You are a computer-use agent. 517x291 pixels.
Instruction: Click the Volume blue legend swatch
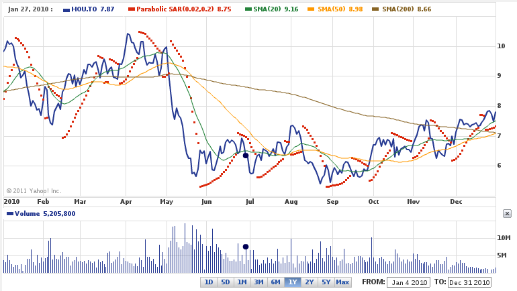(x=10, y=214)
